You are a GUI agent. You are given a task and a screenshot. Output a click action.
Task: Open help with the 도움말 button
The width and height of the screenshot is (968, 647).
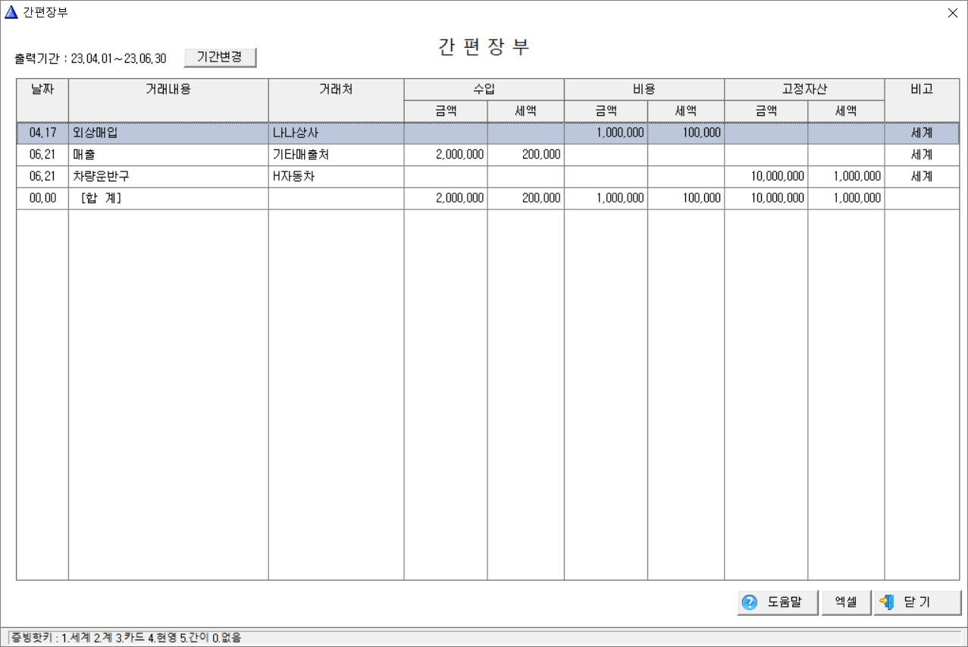point(778,602)
